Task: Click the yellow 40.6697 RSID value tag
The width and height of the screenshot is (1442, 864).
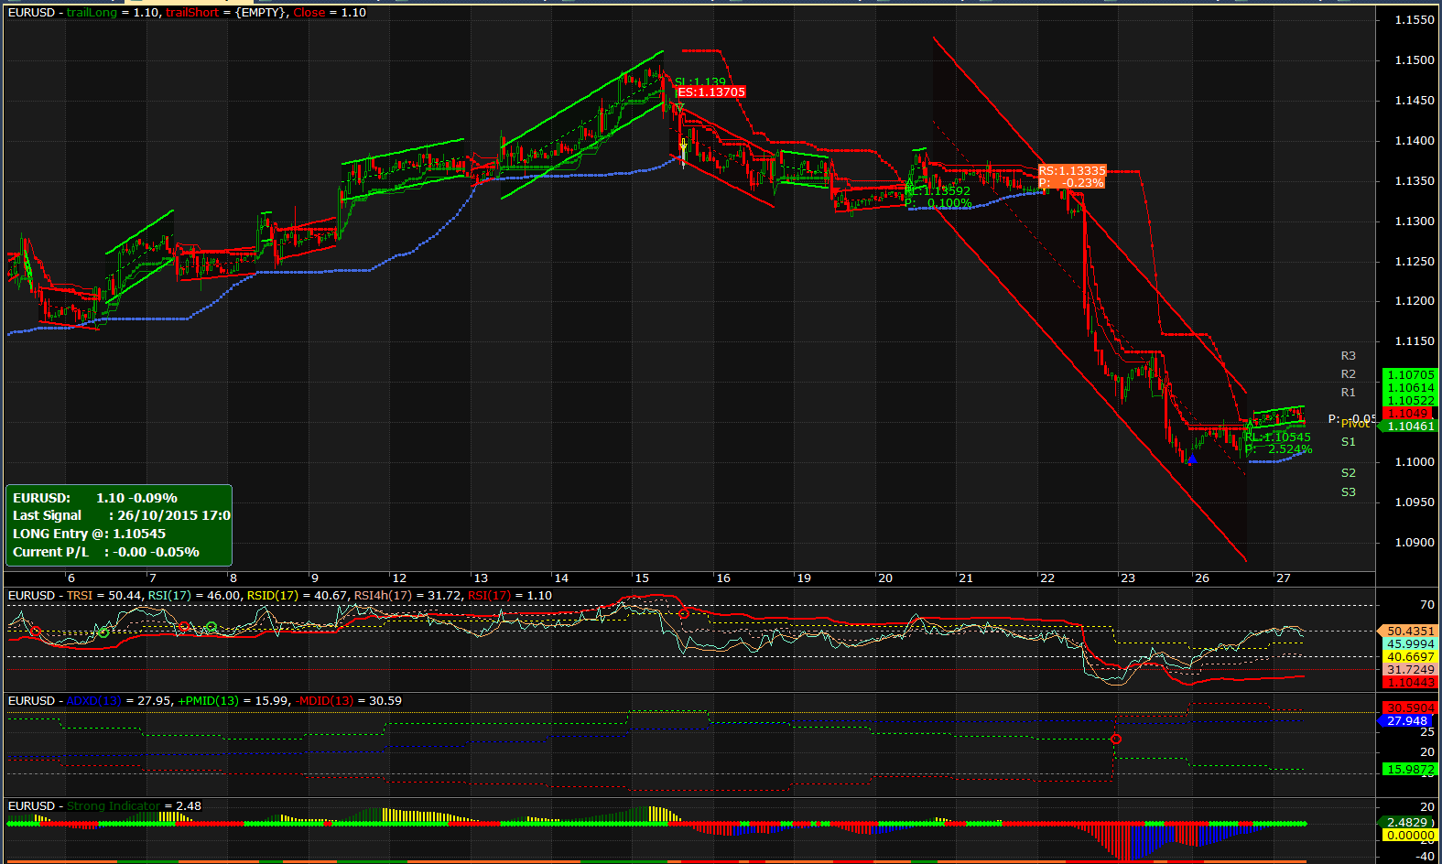Action: (x=1411, y=657)
